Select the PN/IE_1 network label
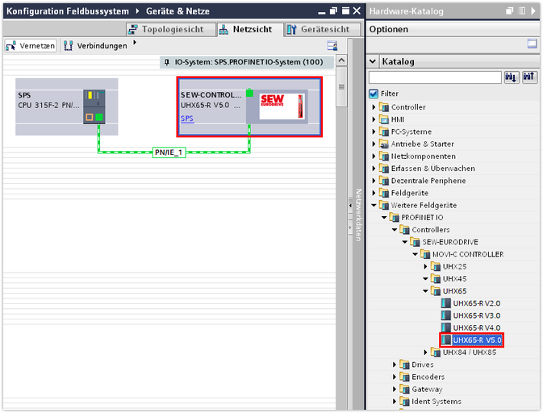This screenshot has height=413, width=543. tap(169, 152)
